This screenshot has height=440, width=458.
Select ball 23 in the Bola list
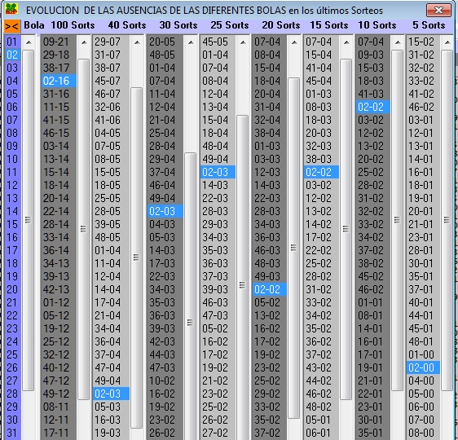(x=12, y=328)
